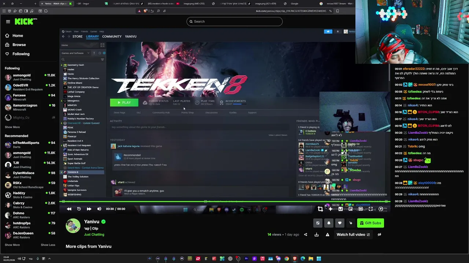Click the Brave shield icon

coord(145,11)
